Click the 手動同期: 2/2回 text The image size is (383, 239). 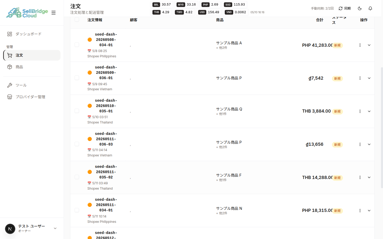[x=322, y=8]
